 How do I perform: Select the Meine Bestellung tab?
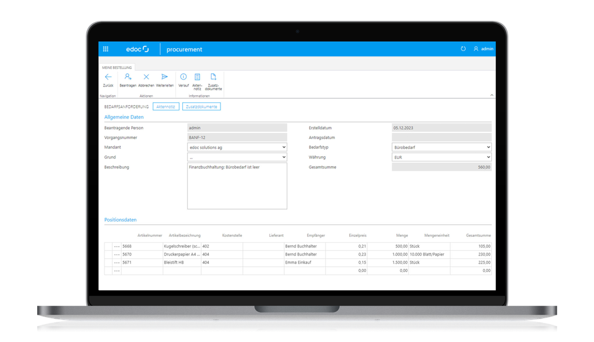[117, 67]
